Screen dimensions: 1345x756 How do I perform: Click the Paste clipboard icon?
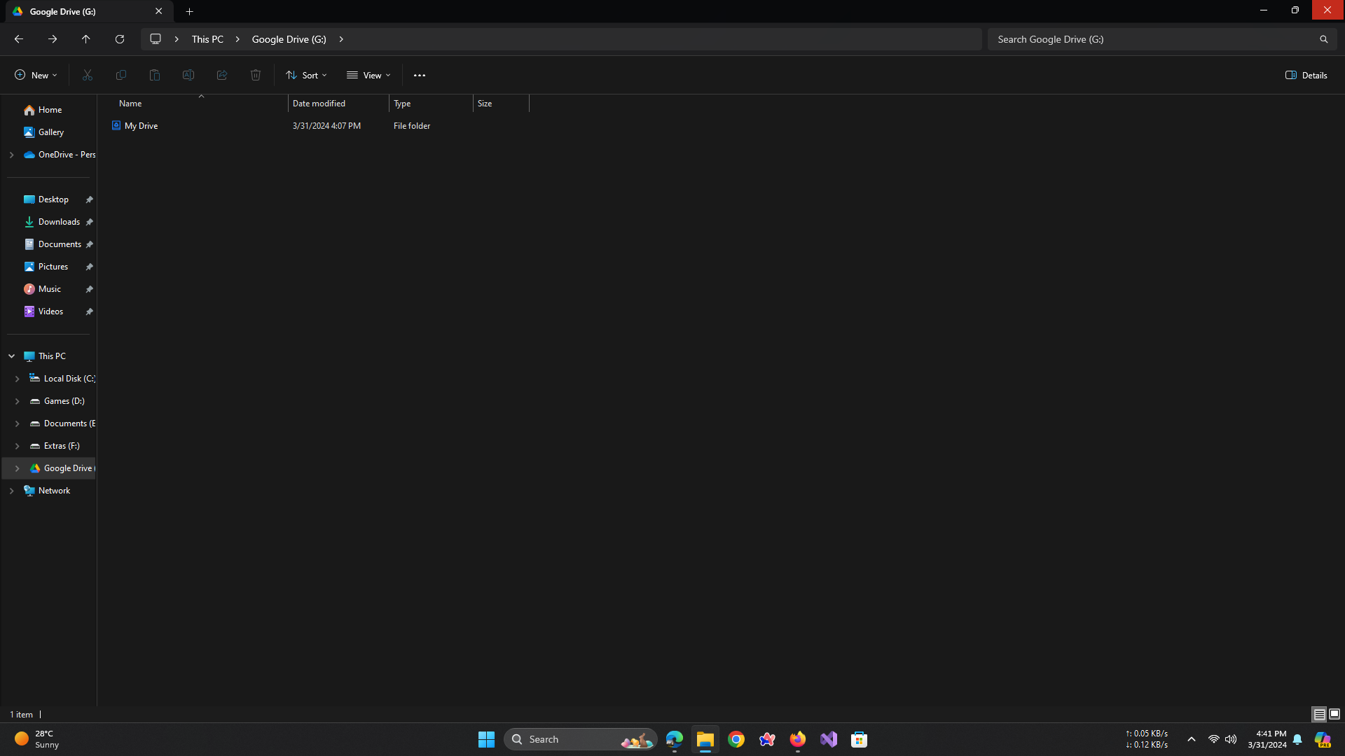[155, 75]
